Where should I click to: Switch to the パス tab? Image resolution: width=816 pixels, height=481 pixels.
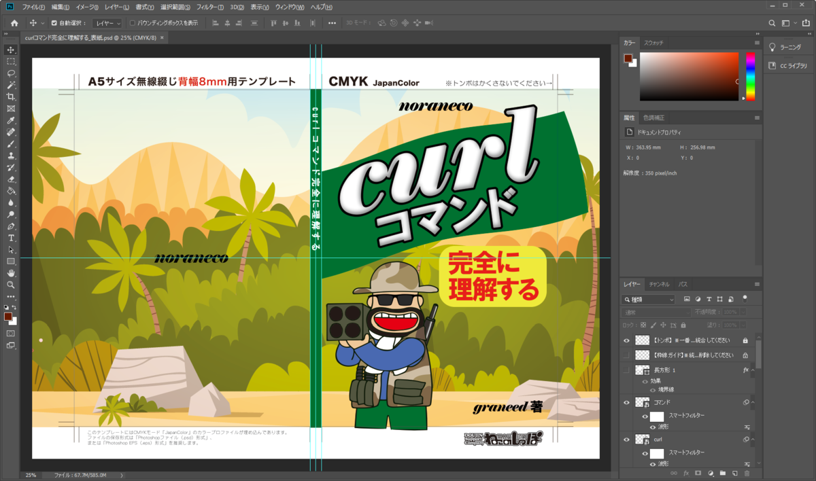[x=683, y=284]
